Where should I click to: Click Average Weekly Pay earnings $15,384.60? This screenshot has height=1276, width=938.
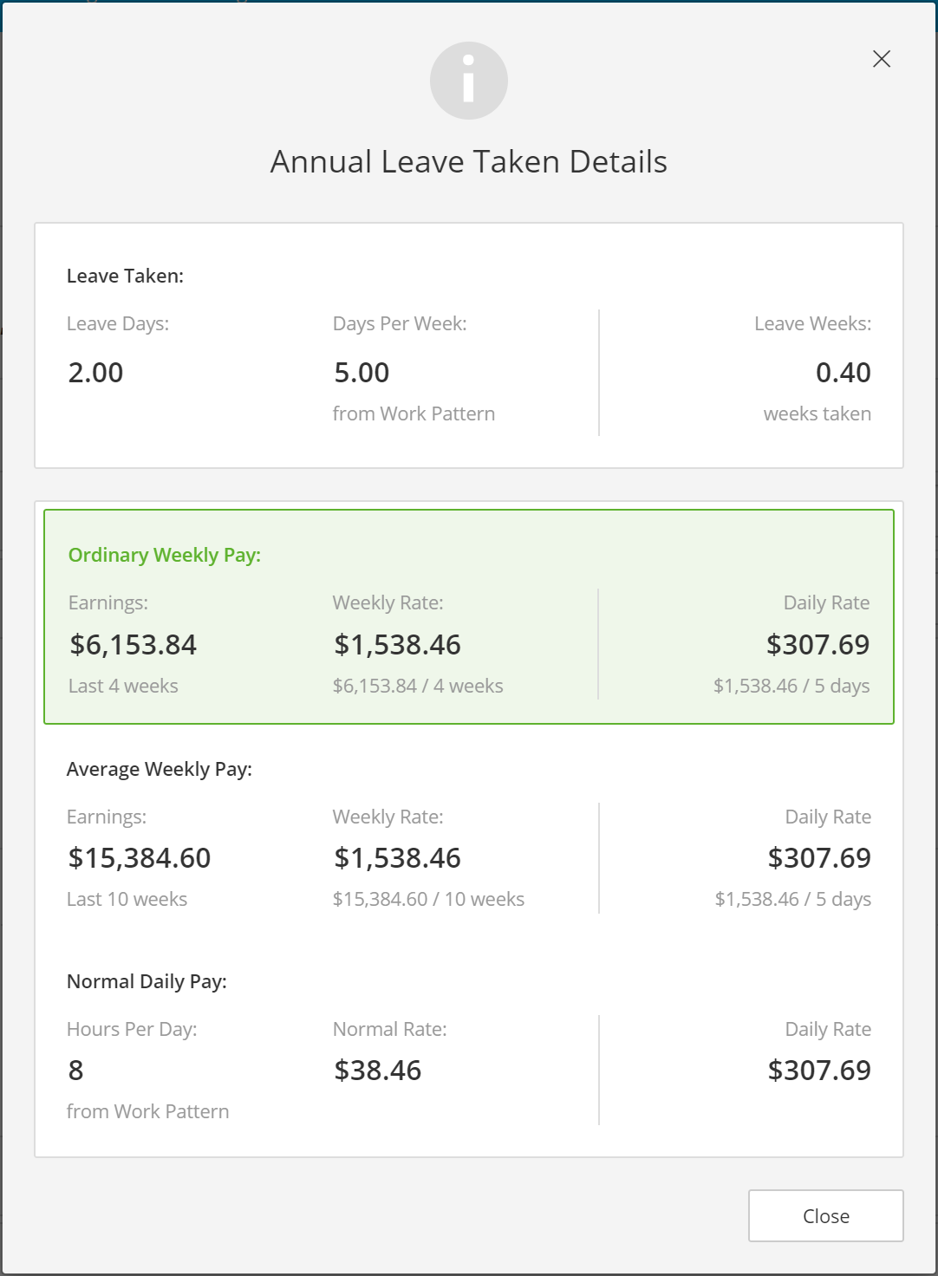[140, 858]
